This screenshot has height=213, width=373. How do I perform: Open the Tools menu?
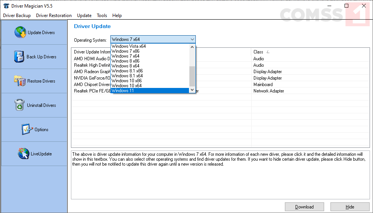click(102, 16)
